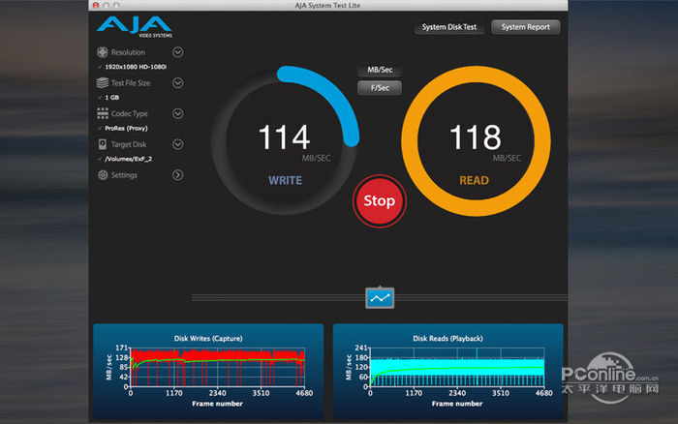Switch units to F/Sec

tap(380, 88)
